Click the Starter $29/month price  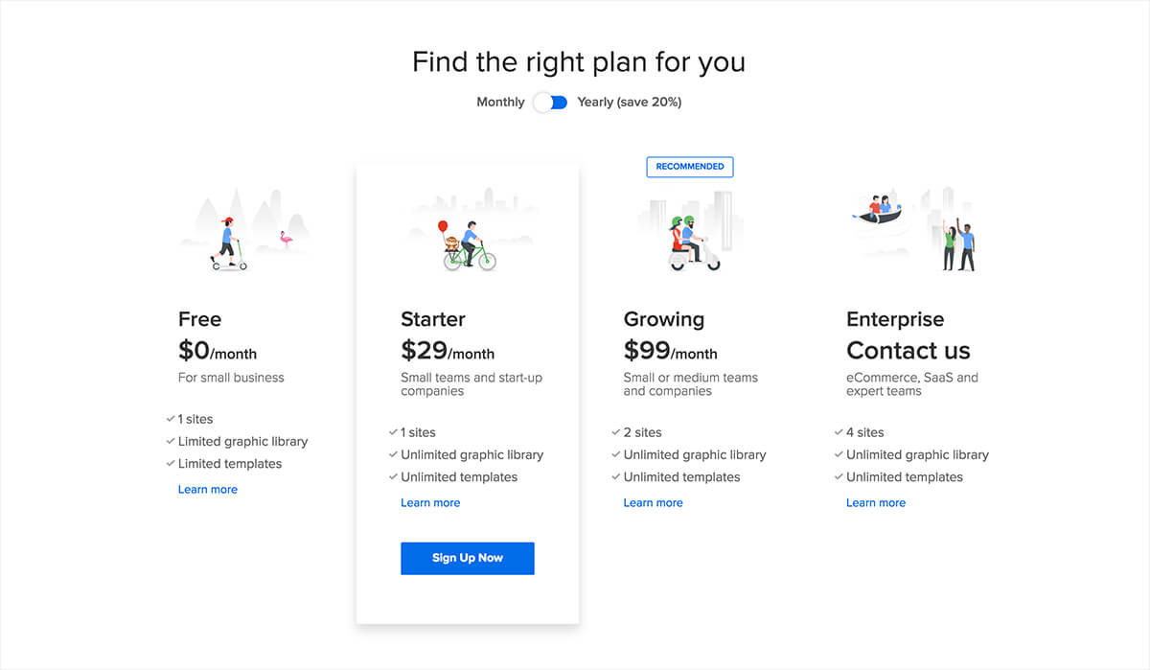tap(448, 351)
